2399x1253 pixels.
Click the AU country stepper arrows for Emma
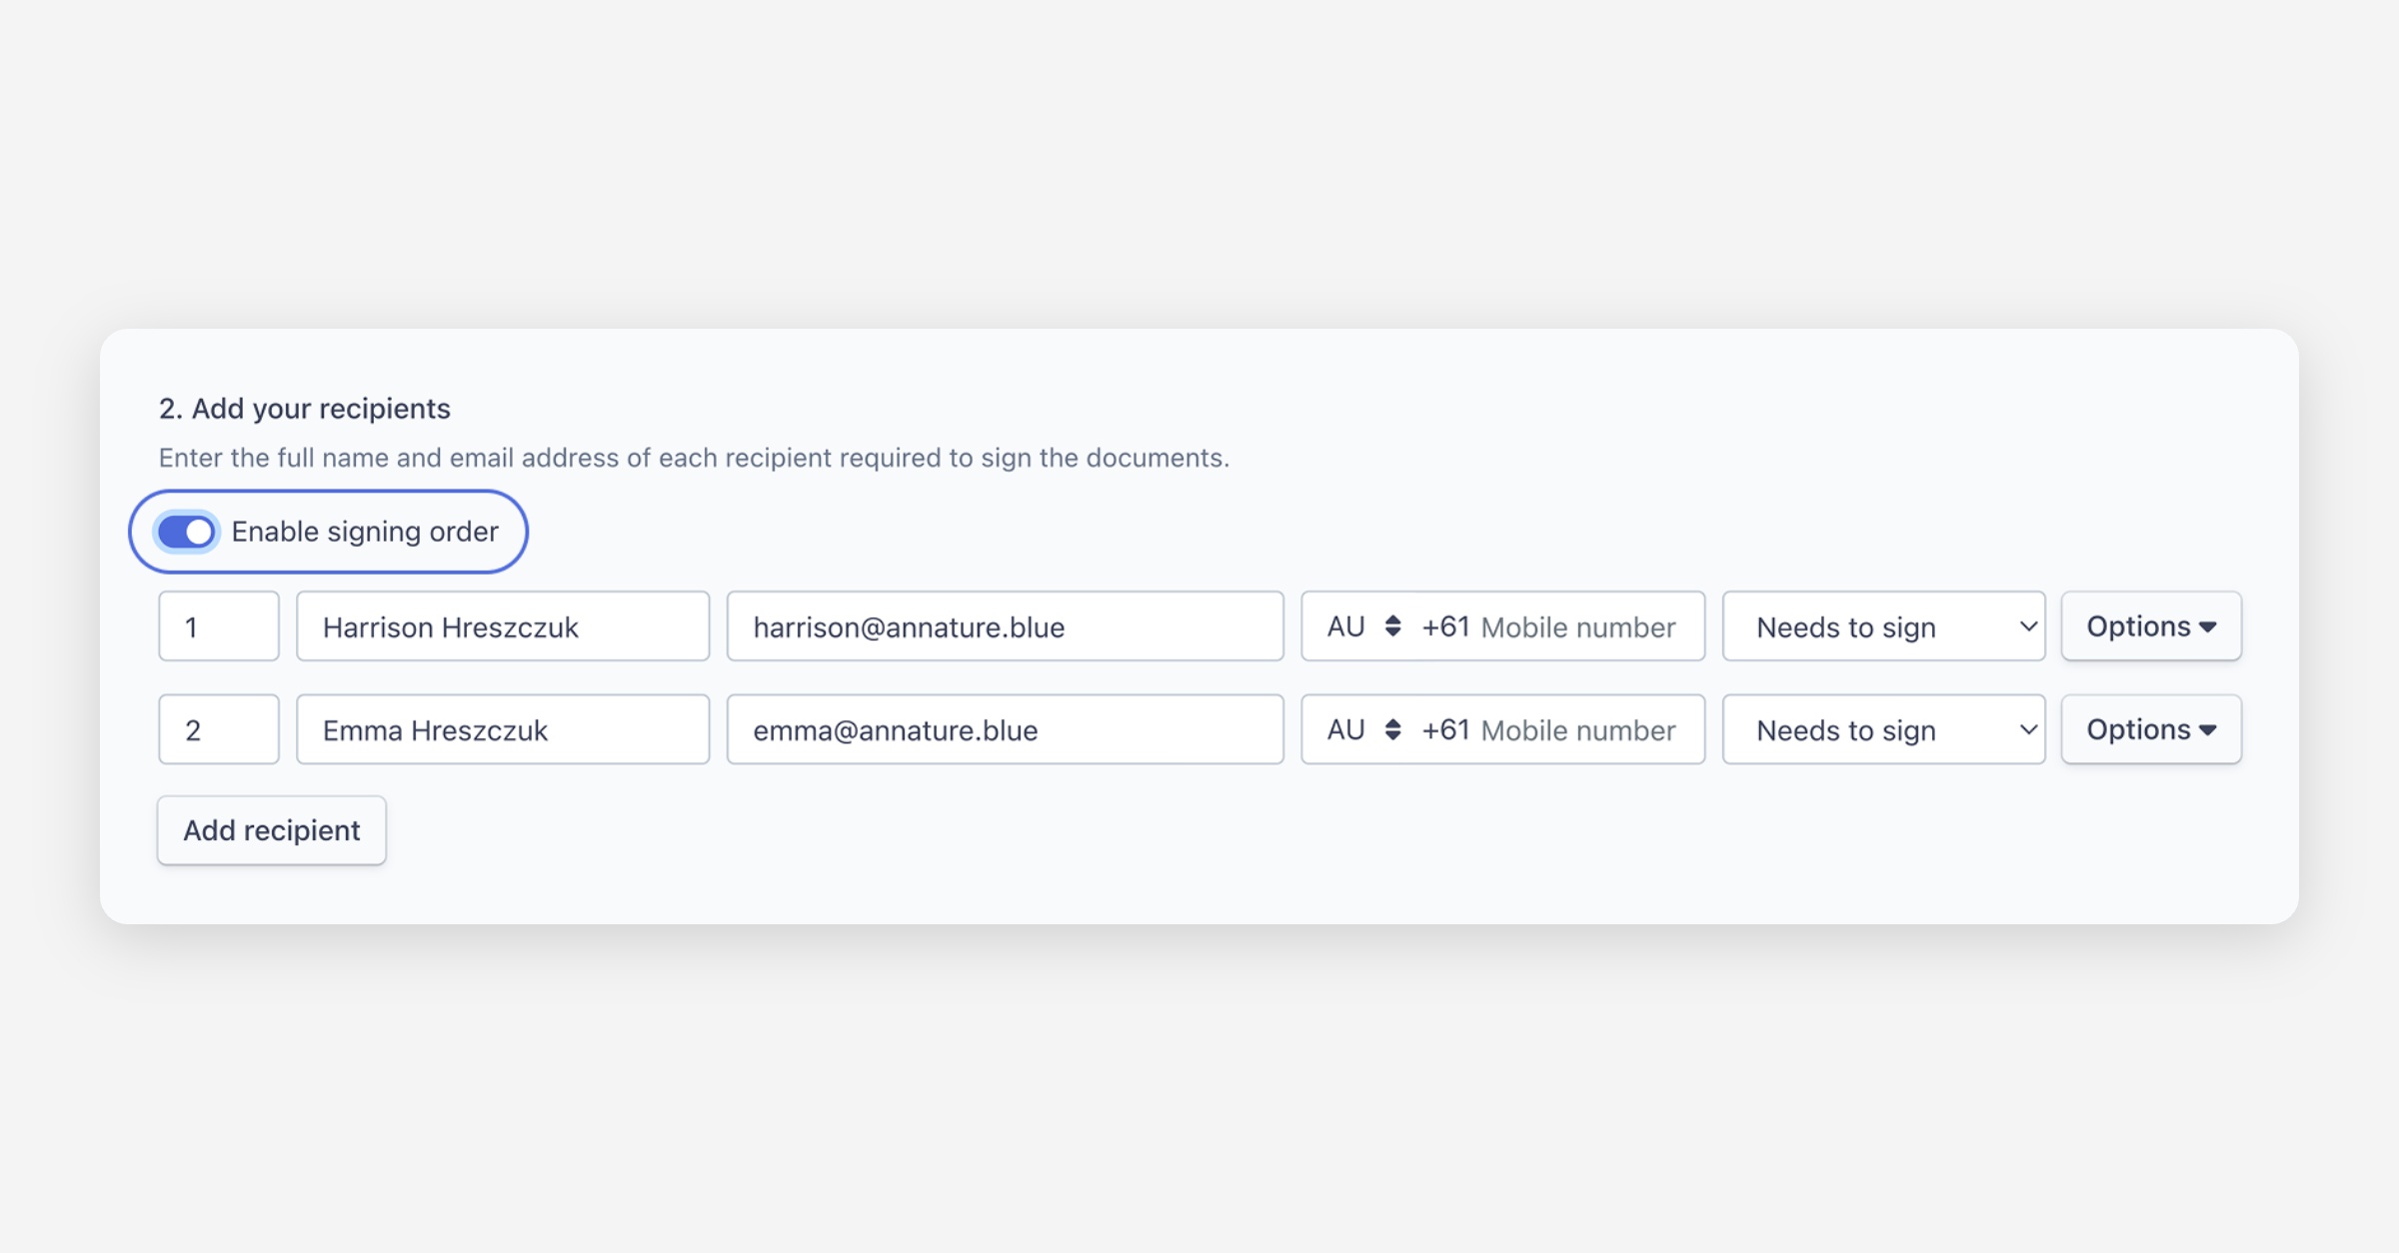pos(1392,729)
